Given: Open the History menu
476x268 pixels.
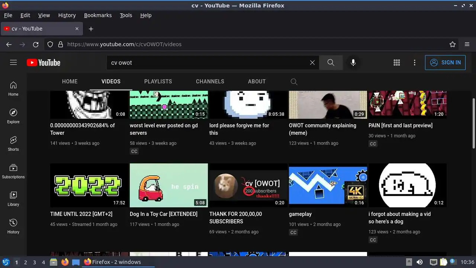Looking at the screenshot, I should (67, 15).
